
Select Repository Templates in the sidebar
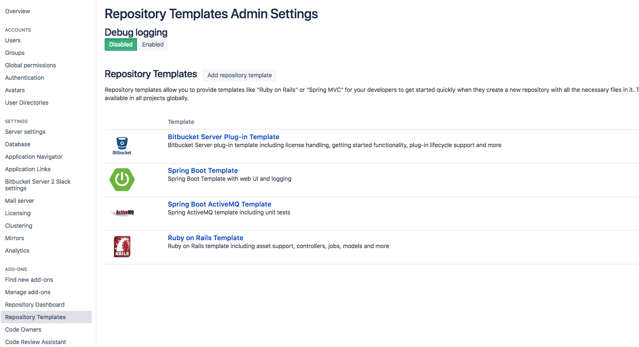[35, 317]
